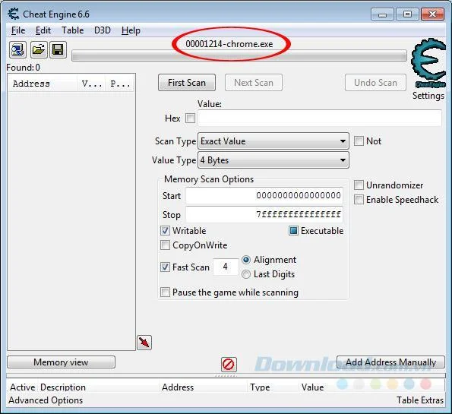Open the Cheat Engine logo settings
This screenshot has height=414, width=452.
[x=428, y=63]
